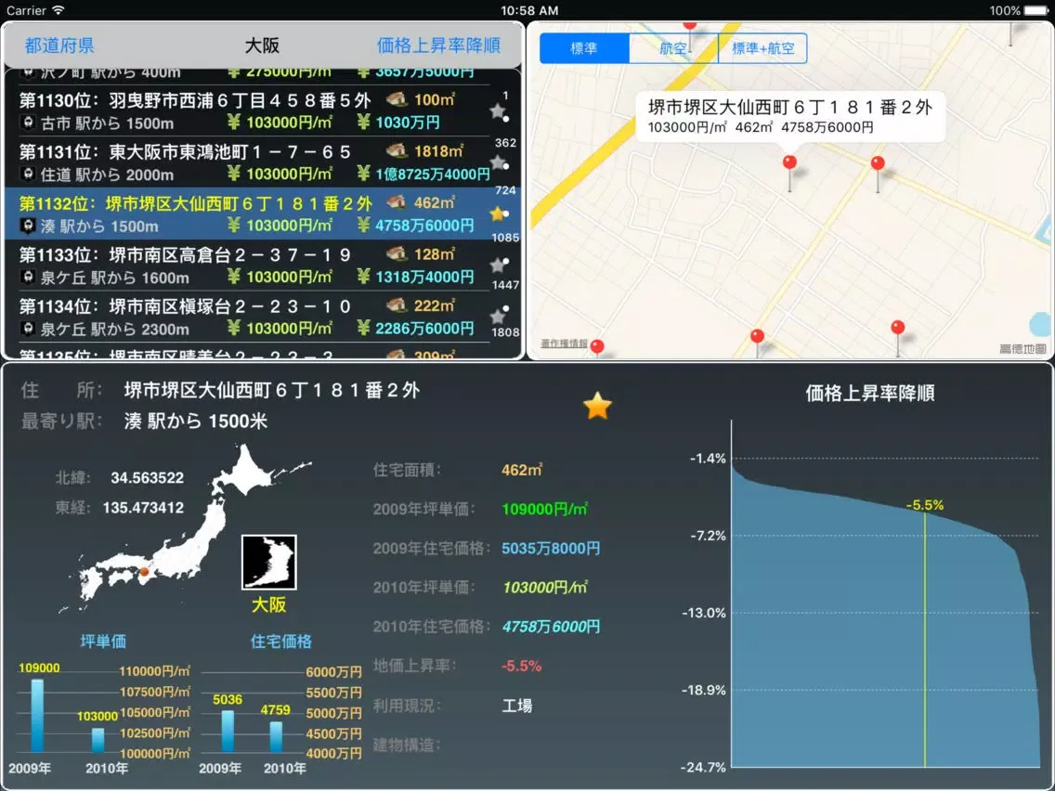Toggle gold favorite star on row 第1132位
The width and height of the screenshot is (1055, 791).
(497, 214)
